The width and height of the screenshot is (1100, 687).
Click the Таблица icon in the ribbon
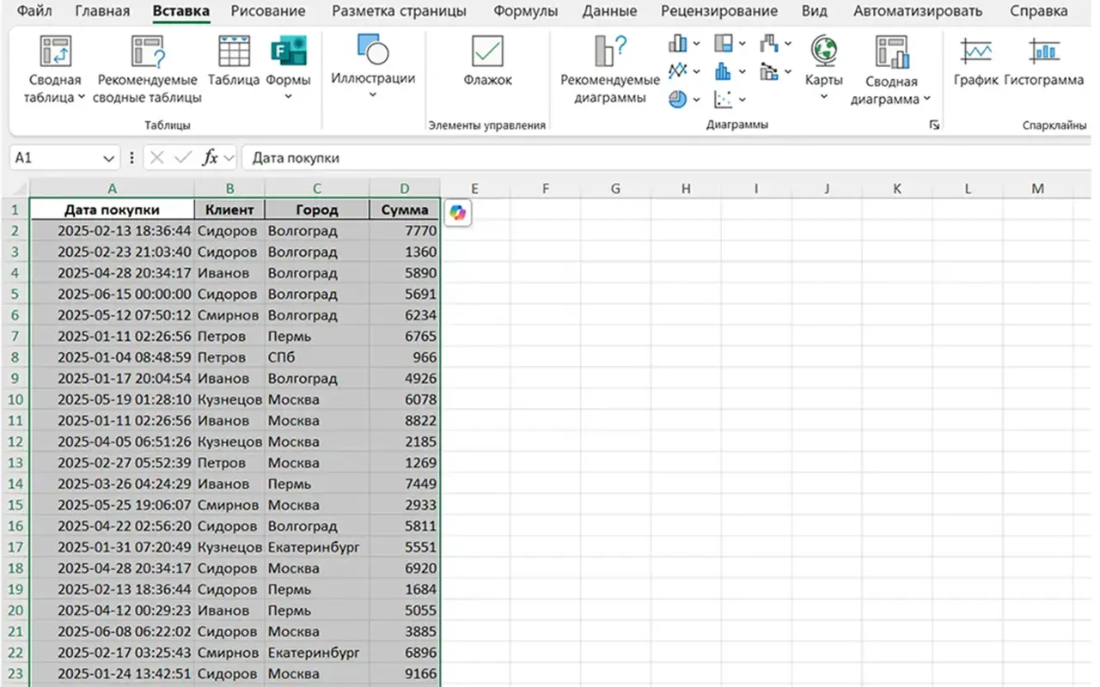[234, 53]
